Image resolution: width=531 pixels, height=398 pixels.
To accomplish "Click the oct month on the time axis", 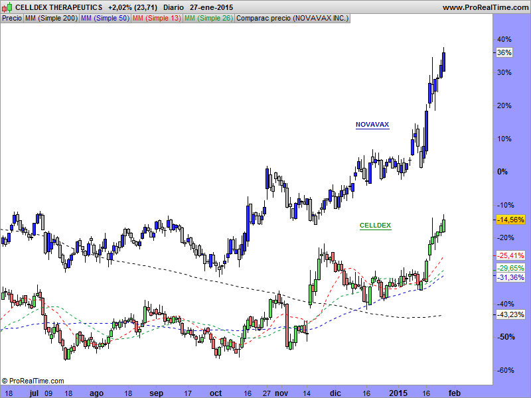I will (216, 393).
